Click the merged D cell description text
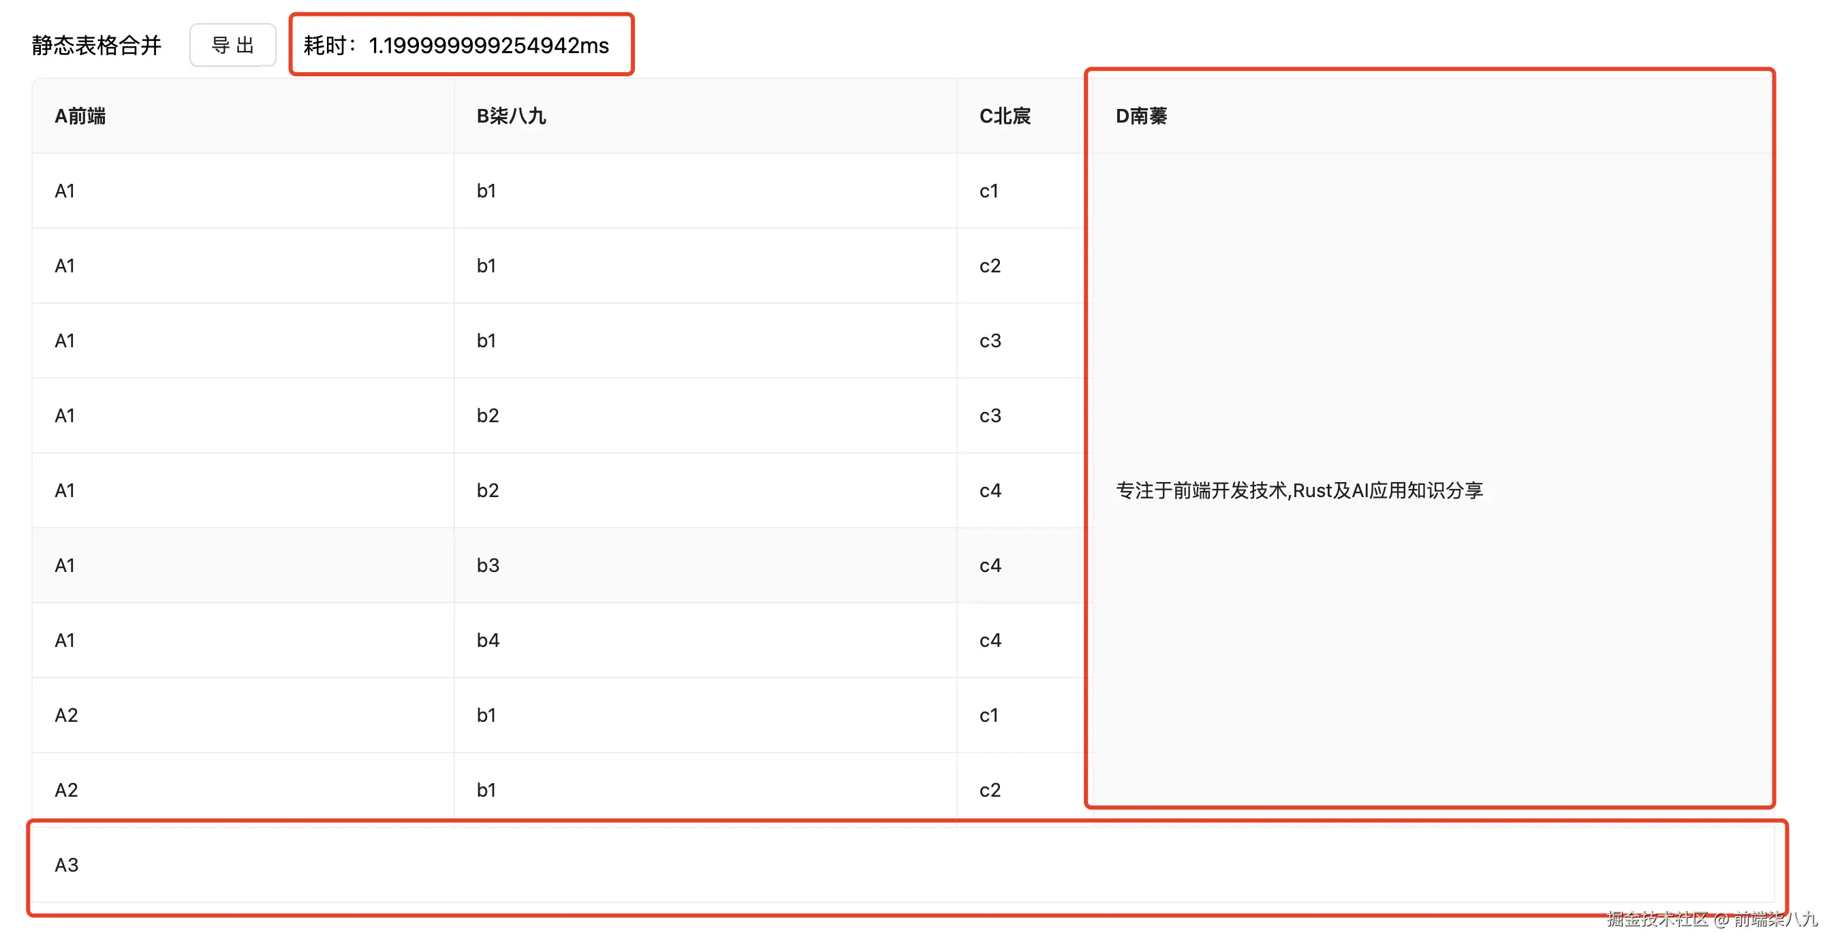The width and height of the screenshot is (1842, 952). (x=1298, y=490)
